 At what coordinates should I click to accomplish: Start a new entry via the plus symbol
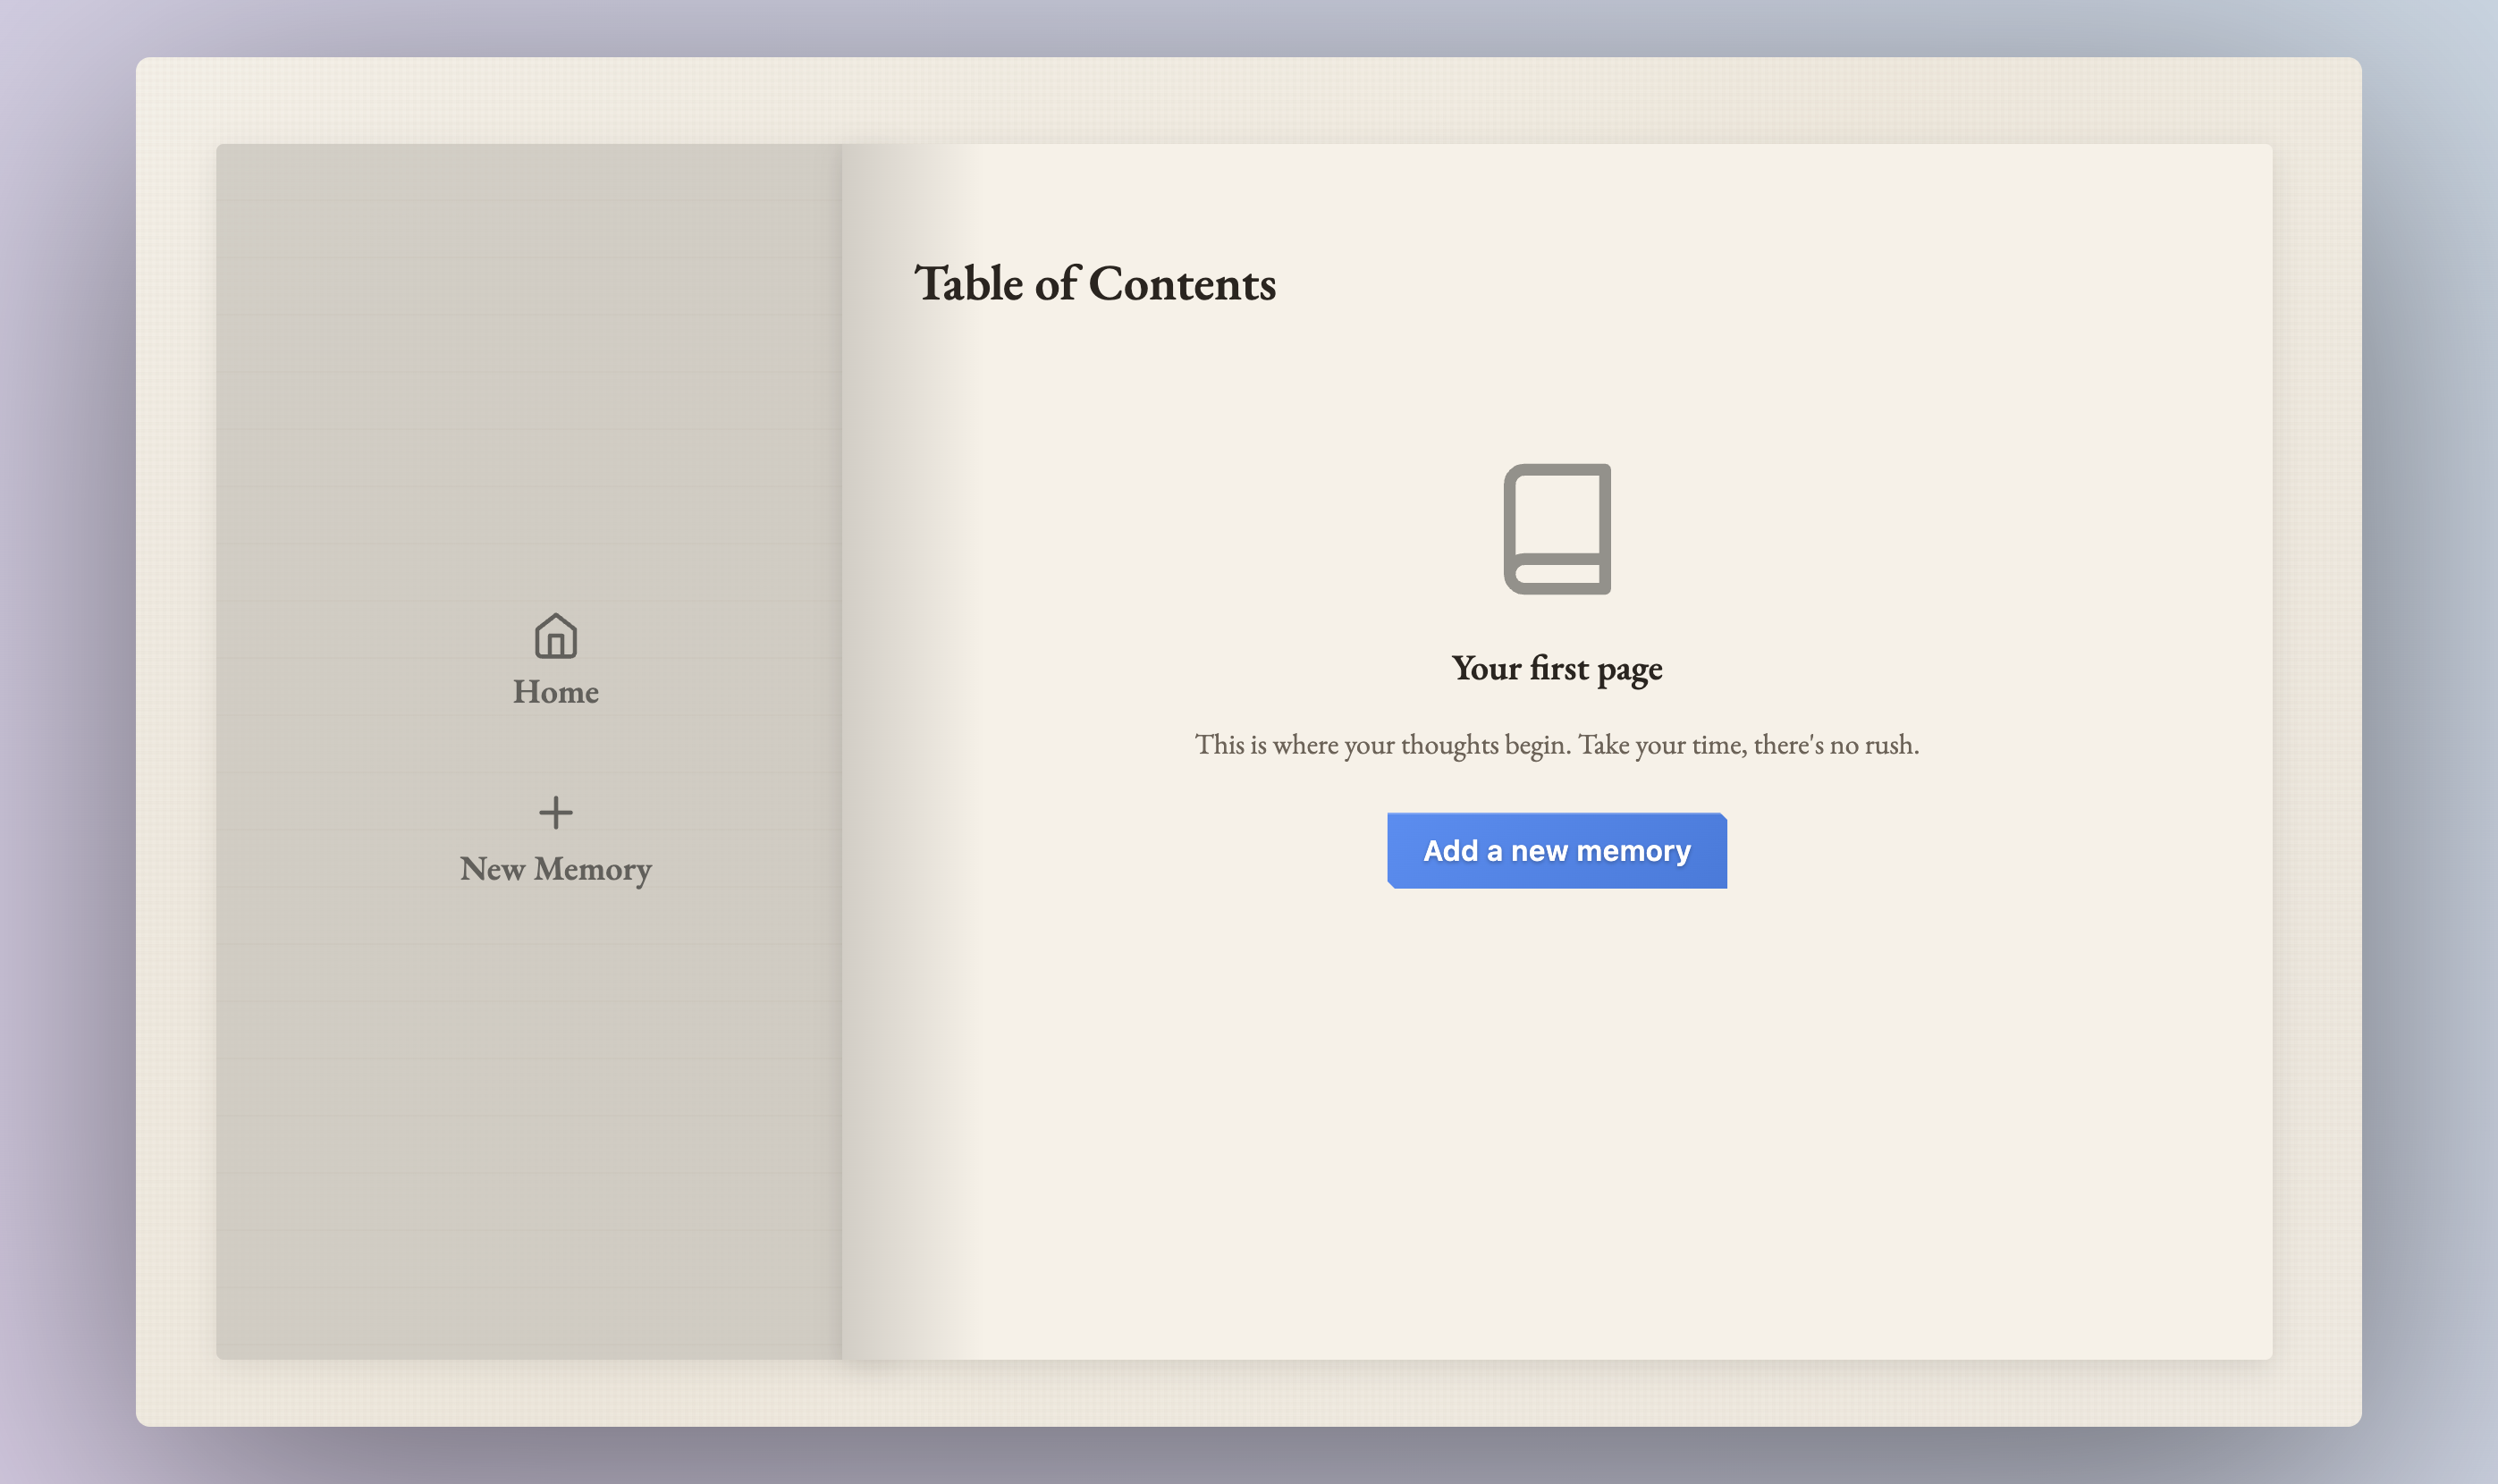[555, 812]
